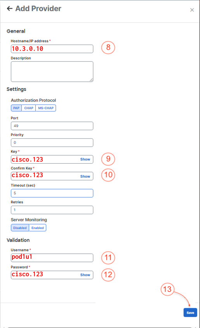Show the Confirm Key field value
This screenshot has width=200, height=328.
[x=85, y=176]
